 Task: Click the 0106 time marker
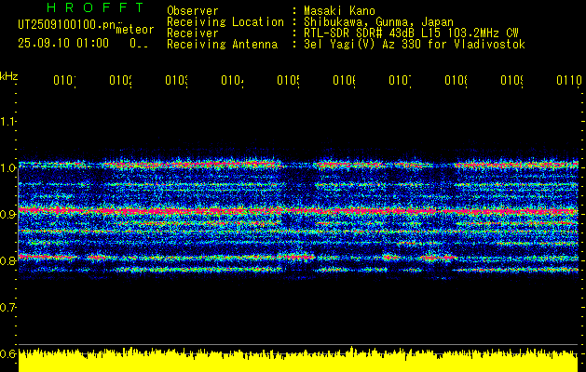pyautogui.click(x=344, y=80)
